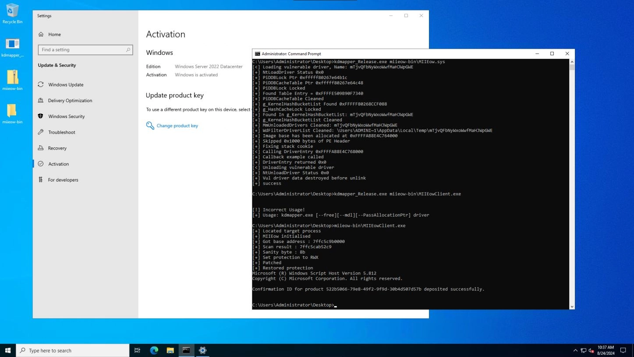Open Task View from the taskbar
The width and height of the screenshot is (634, 357).
pyautogui.click(x=137, y=350)
